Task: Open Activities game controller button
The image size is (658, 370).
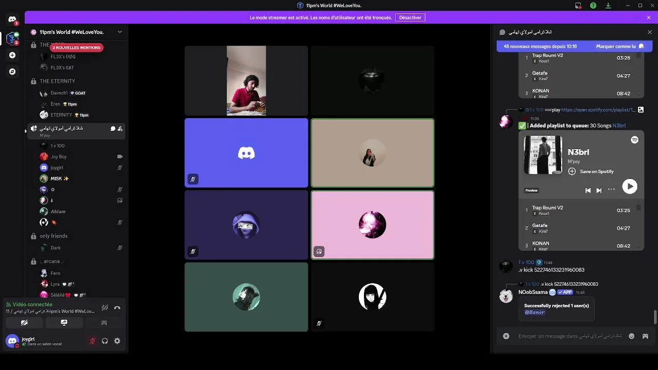Action: coord(104,323)
